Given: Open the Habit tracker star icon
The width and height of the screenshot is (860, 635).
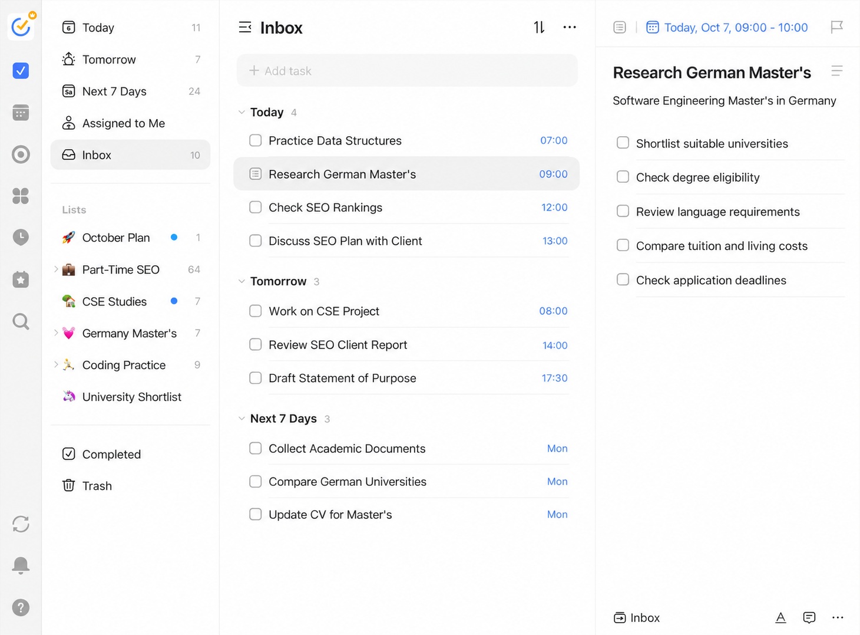Looking at the screenshot, I should (21, 279).
